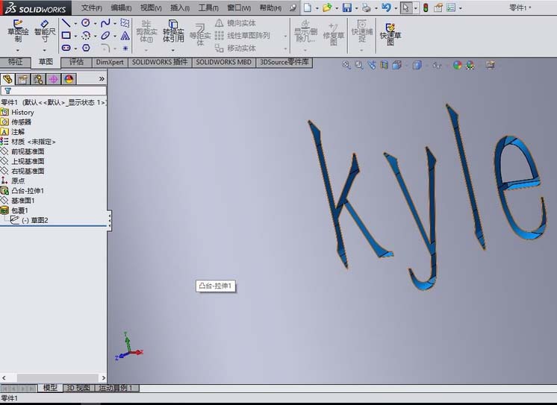The height and width of the screenshot is (405, 557).
Task: Click the Zoom to Fit icon
Action: click(x=346, y=65)
